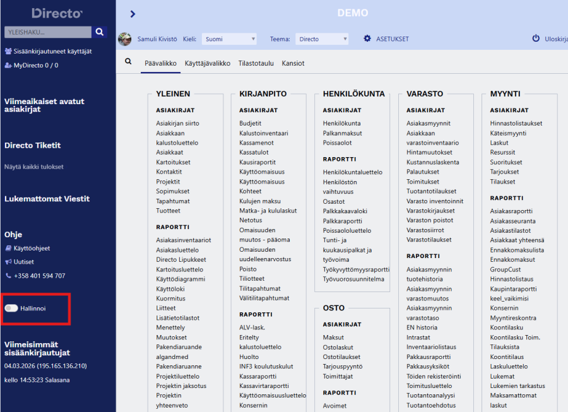The image size is (568, 412).
Task: Click the Palkanmaksut link under Henkilökunta
Action: [343, 133]
